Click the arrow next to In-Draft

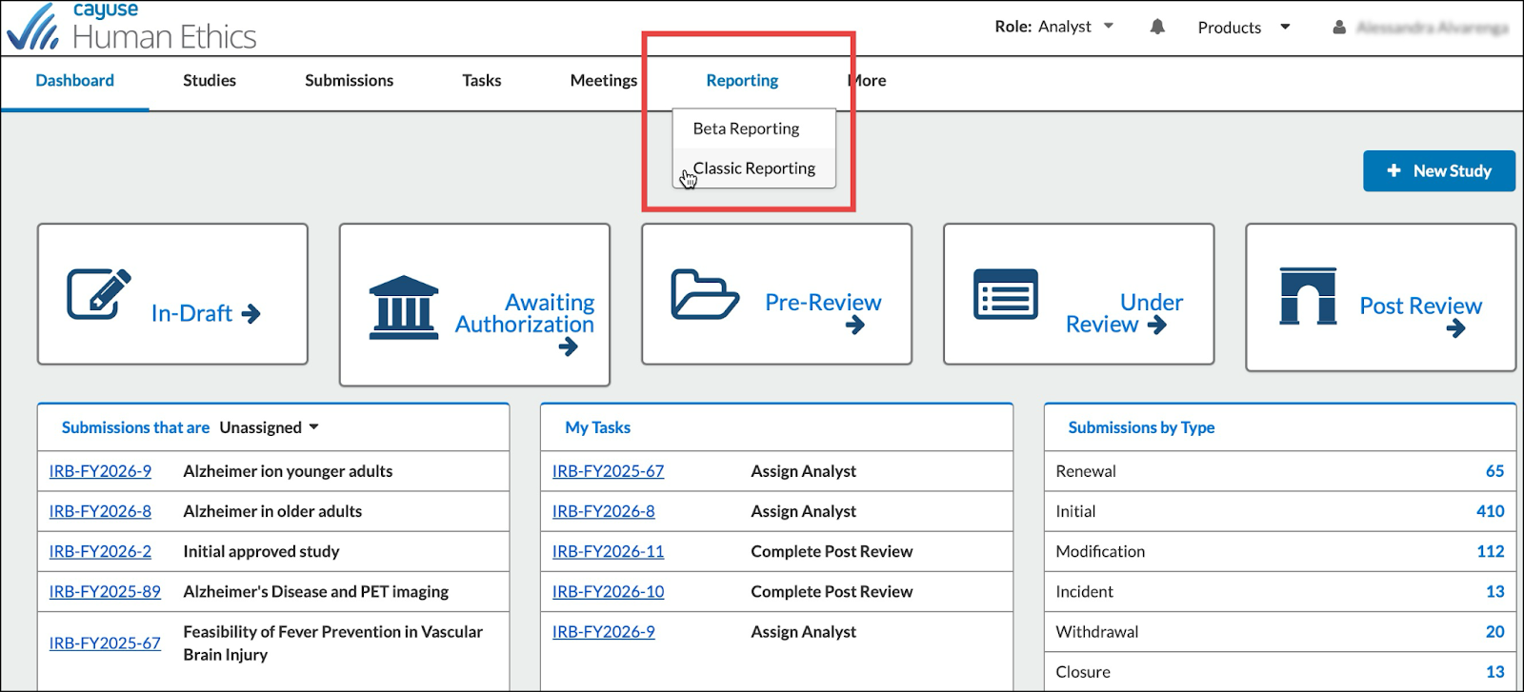point(251,314)
